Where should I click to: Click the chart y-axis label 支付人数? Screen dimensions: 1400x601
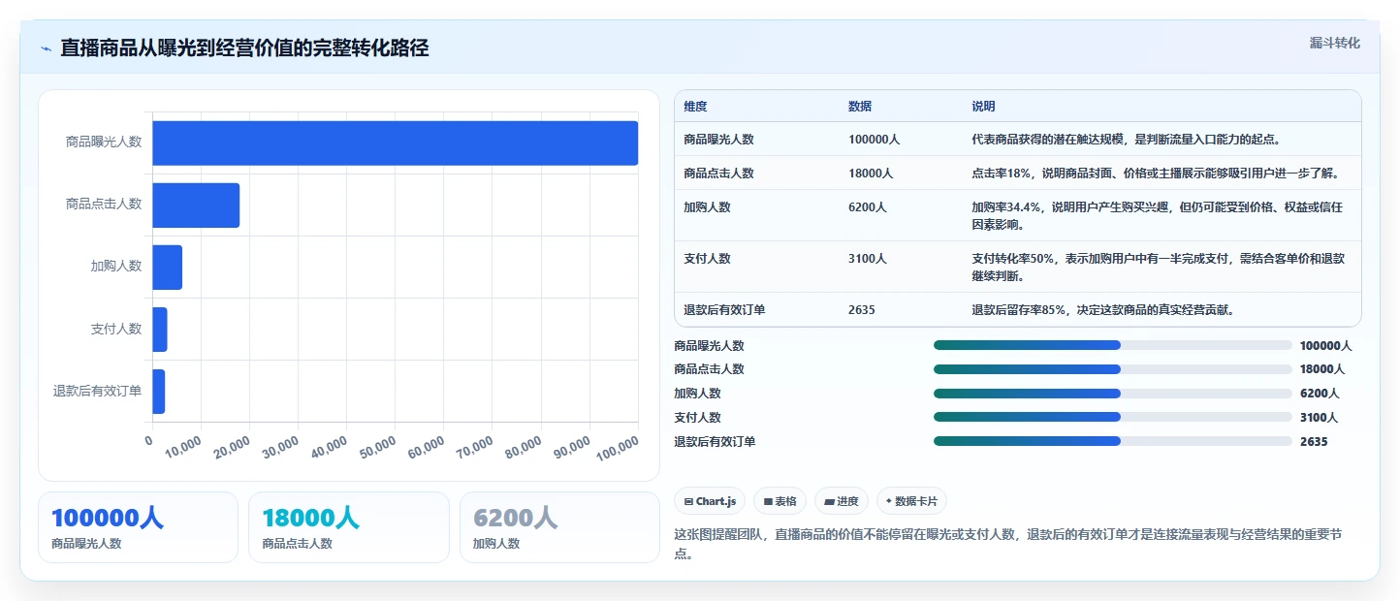coord(116,329)
